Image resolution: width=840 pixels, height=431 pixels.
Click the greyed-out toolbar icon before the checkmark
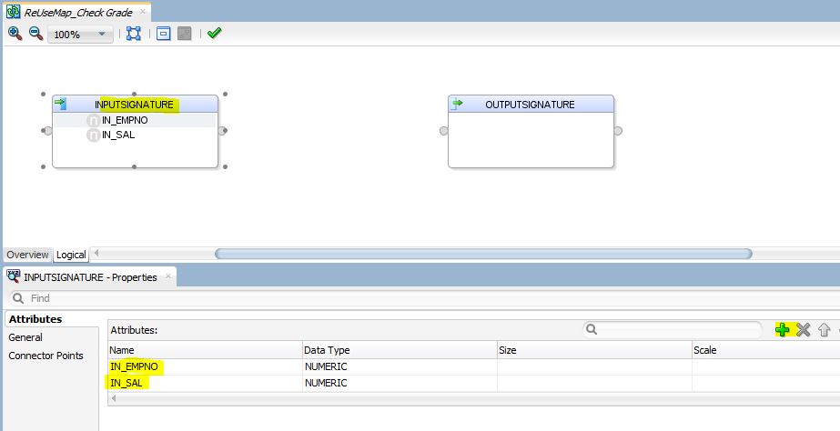tap(184, 34)
